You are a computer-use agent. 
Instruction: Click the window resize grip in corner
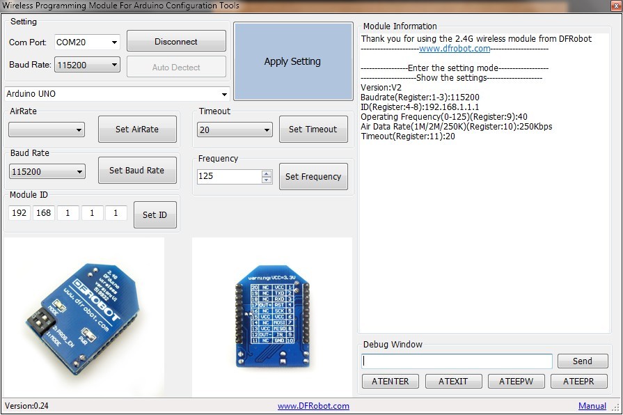point(616,408)
